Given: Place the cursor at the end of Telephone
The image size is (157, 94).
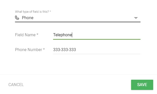Looking at the screenshot, I should pyautogui.click(x=72, y=35).
